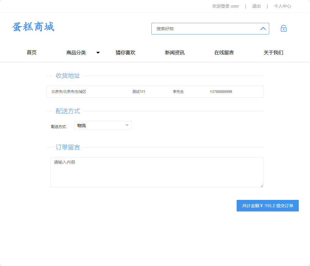Open 个人中心 personal center
The height and width of the screenshot is (266, 310).
282,6
